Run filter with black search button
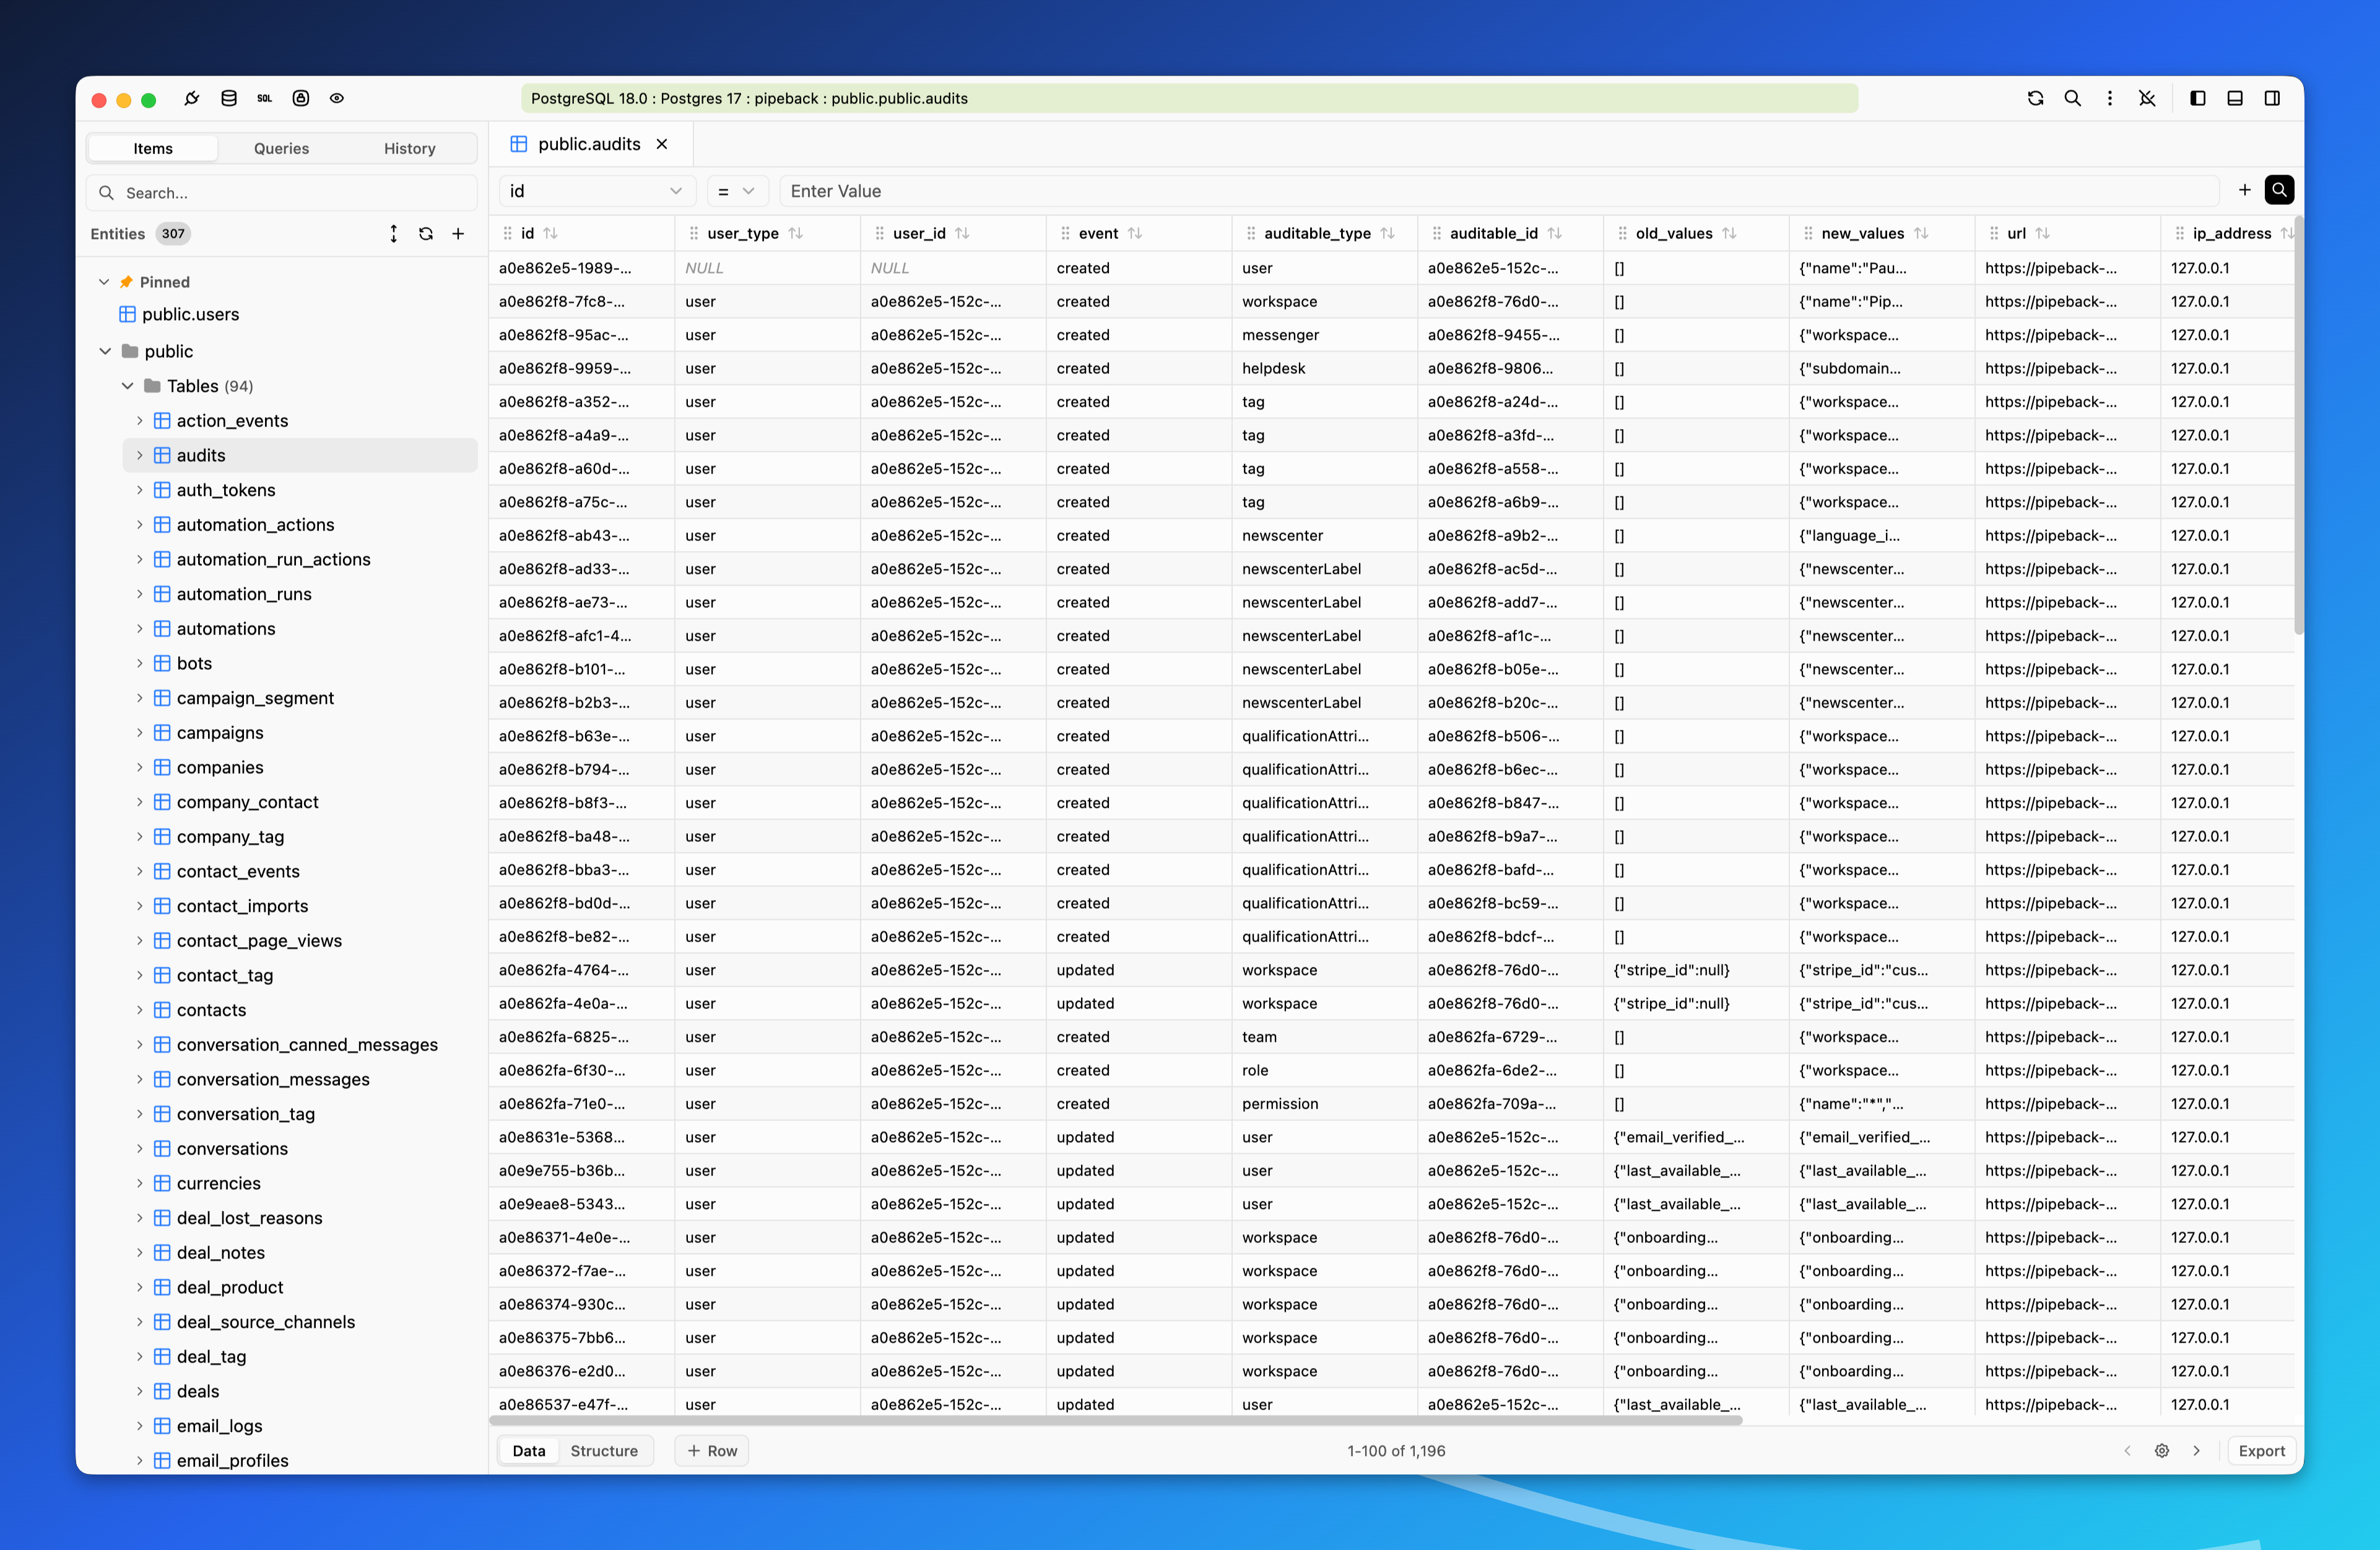 tap(2279, 190)
